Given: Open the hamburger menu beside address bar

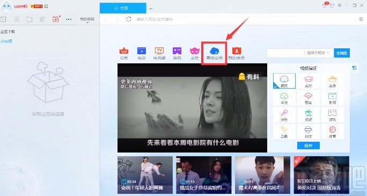Looking at the screenshot, I should tap(361, 19).
